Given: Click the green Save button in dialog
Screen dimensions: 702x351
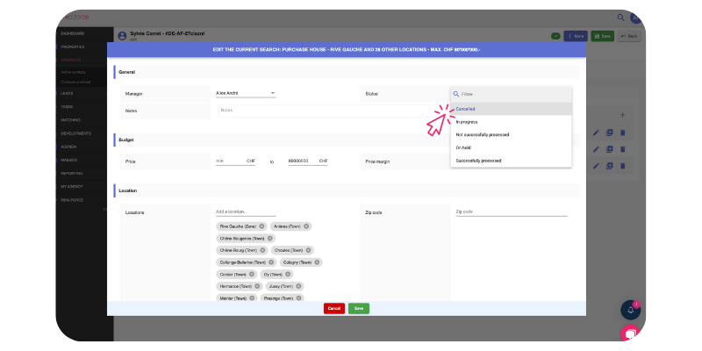Looking at the screenshot, I should coord(358,309).
